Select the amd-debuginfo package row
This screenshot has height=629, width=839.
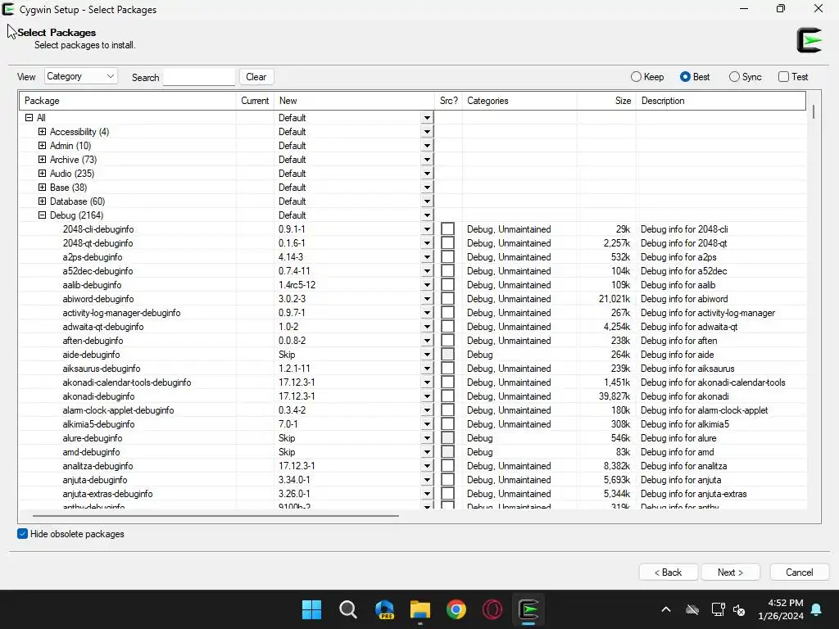coord(412,451)
